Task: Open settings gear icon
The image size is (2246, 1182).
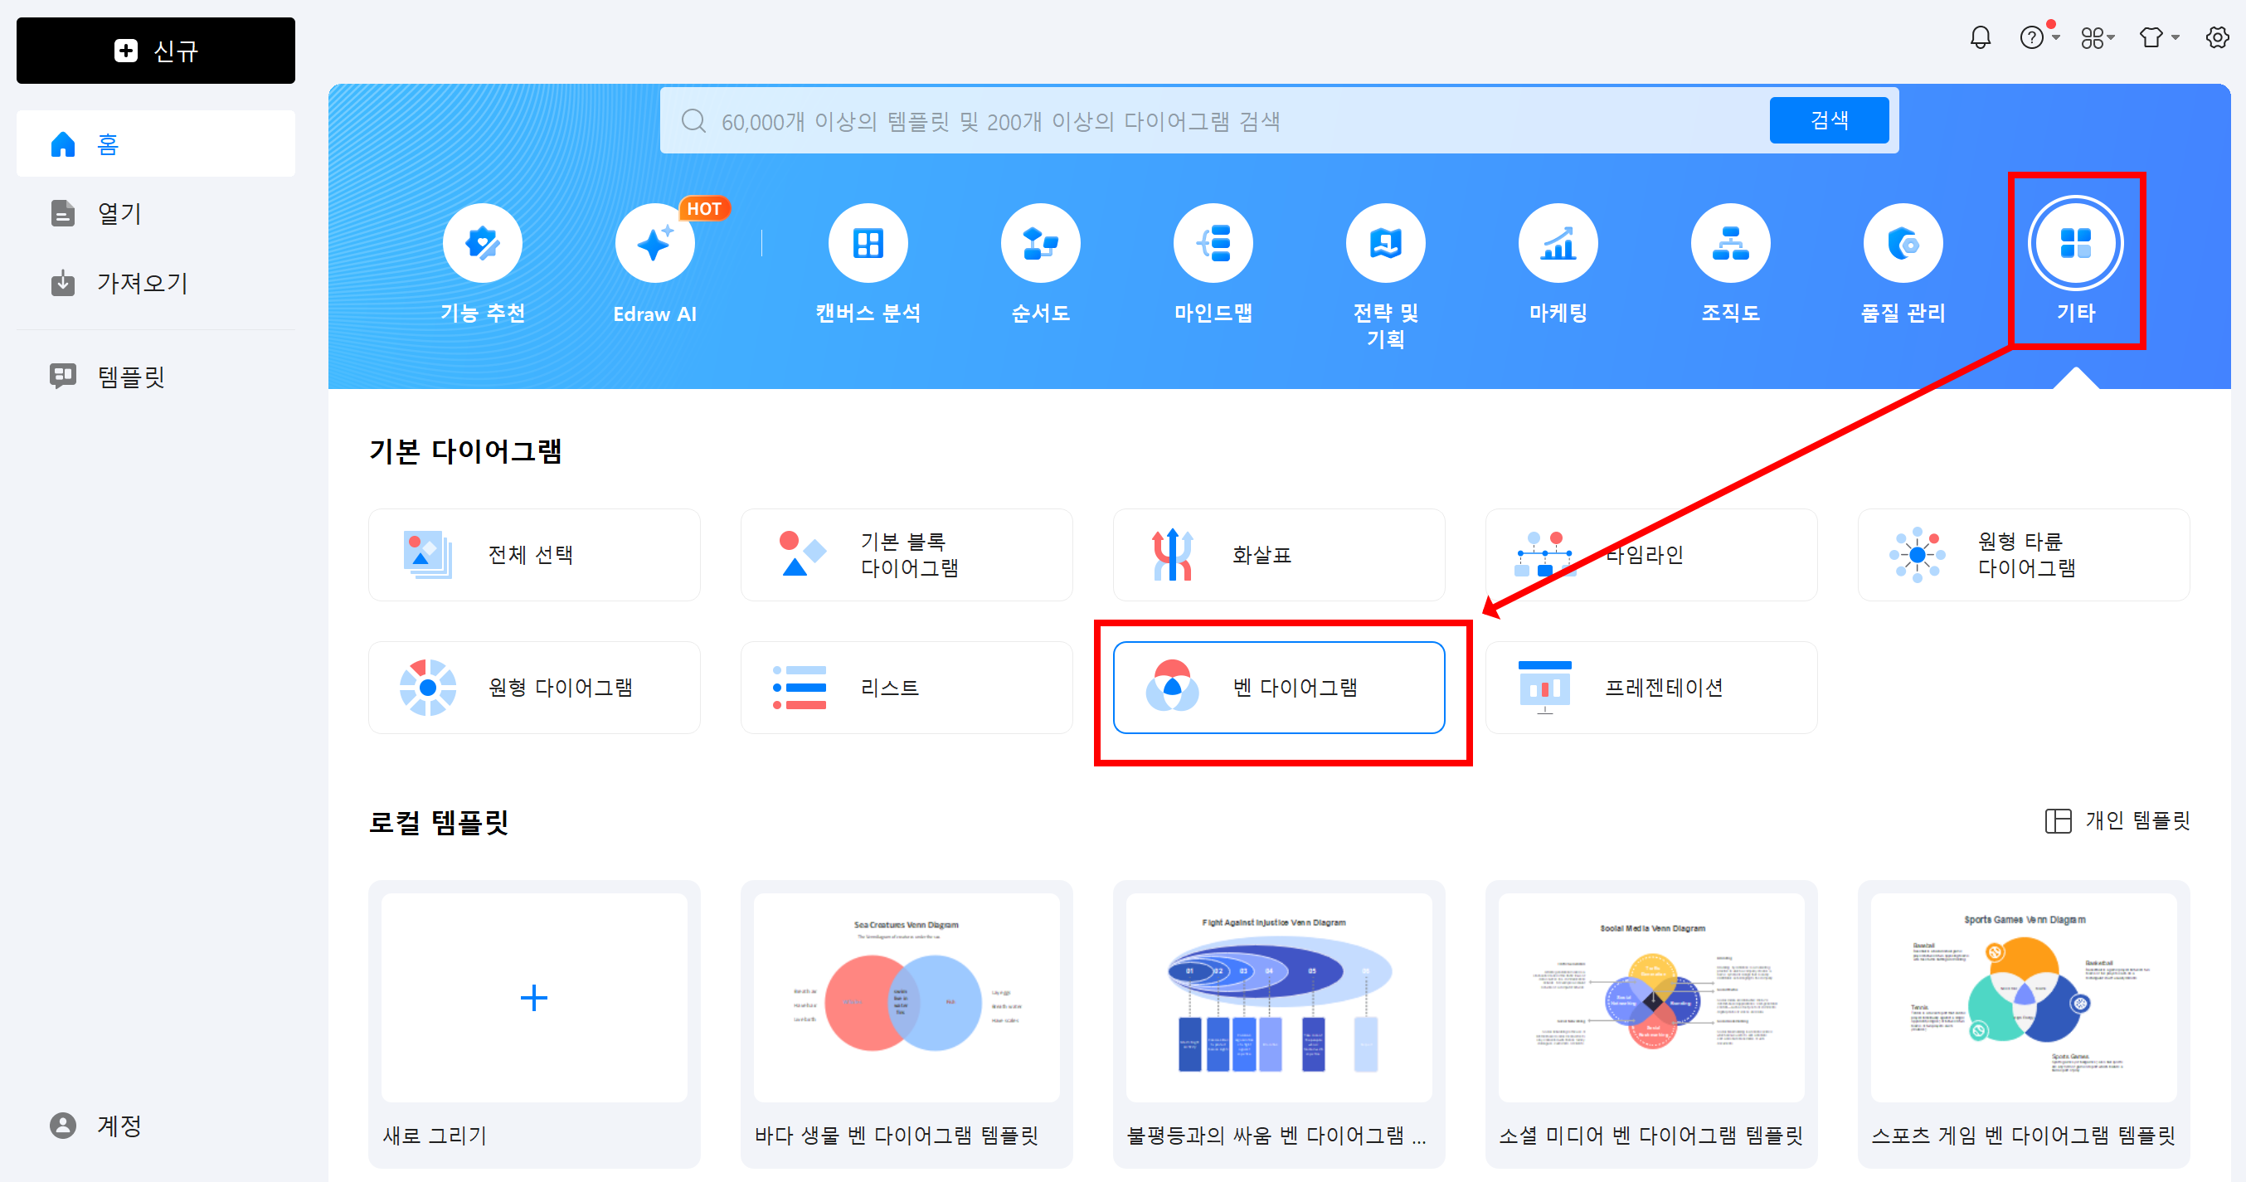Action: coord(2216,37)
